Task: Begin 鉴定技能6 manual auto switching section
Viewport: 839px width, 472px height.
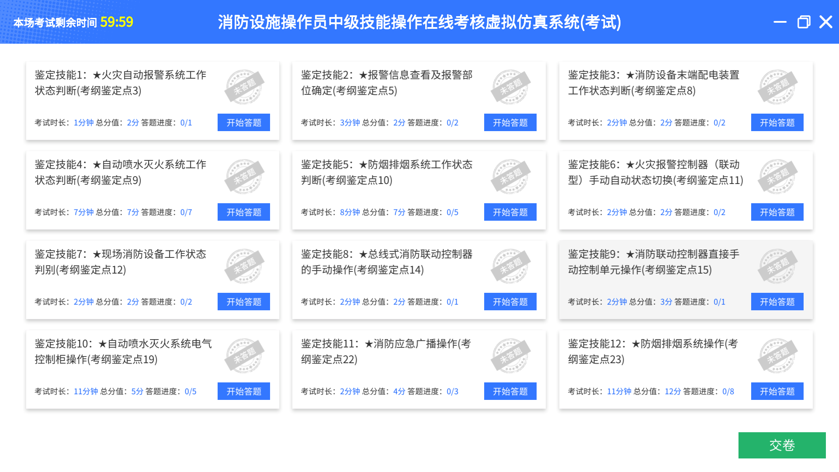Action: pos(777,212)
